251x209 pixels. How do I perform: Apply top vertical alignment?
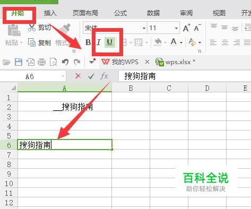214,27
